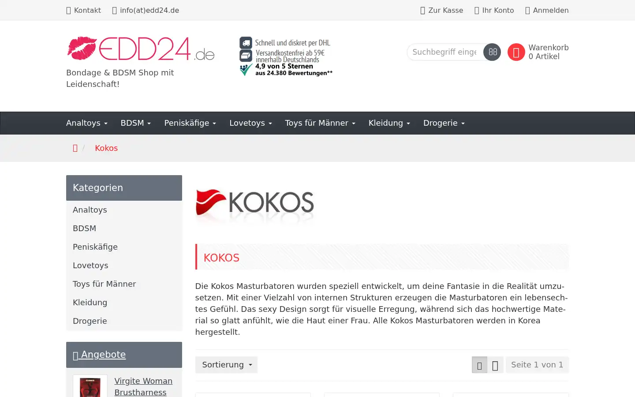Expand the Peniskäfige navigation dropdown
635x397 pixels.
190,123
